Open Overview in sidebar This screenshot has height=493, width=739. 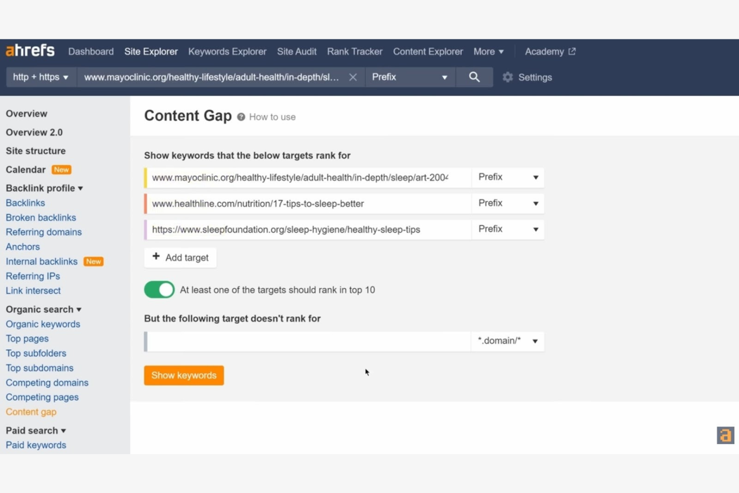pos(26,113)
